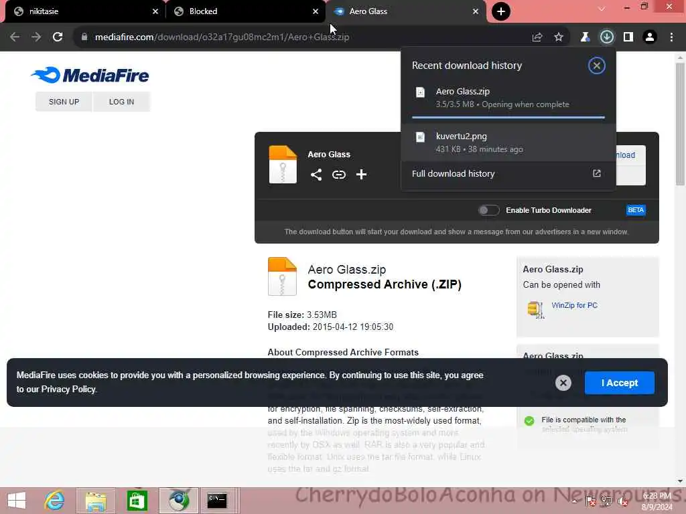Copy link using the chain icon
Image resolution: width=686 pixels, height=514 pixels.
tap(338, 175)
